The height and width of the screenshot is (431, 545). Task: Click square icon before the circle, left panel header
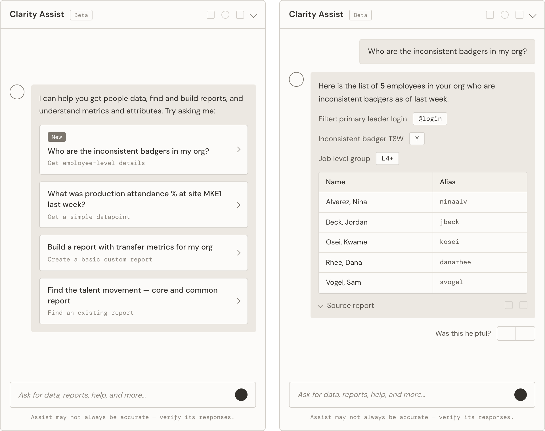(211, 15)
